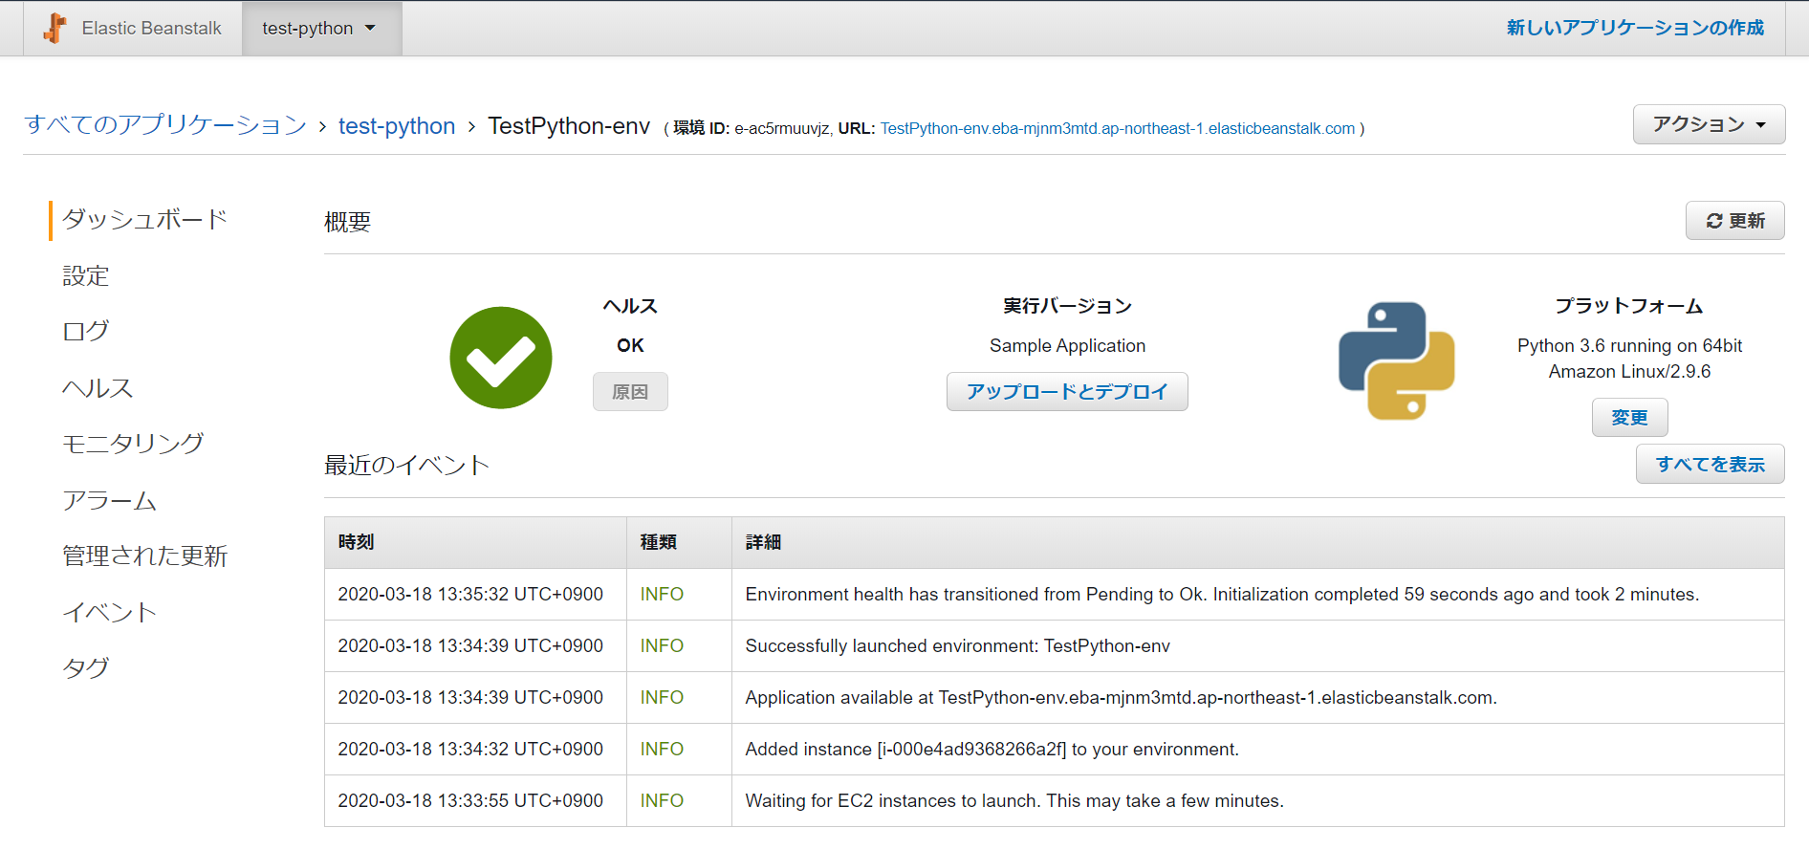The height and width of the screenshot is (850, 1809).
Task: Click the Elastic Beanstalk header text
Action: tap(151, 29)
